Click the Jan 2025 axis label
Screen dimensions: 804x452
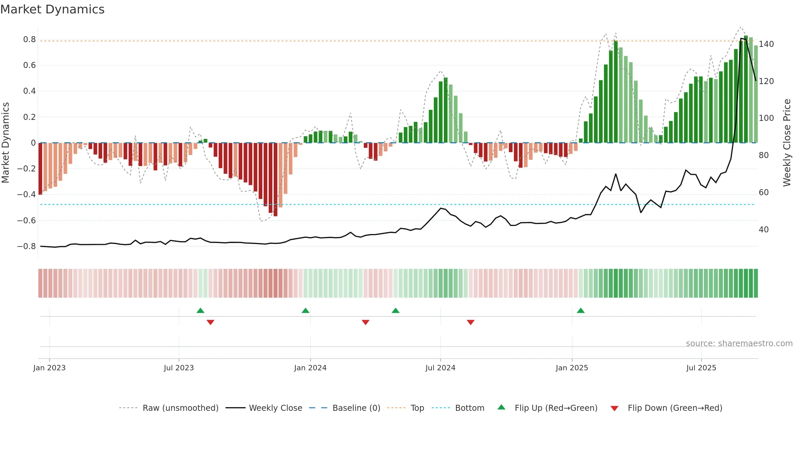tap(572, 368)
